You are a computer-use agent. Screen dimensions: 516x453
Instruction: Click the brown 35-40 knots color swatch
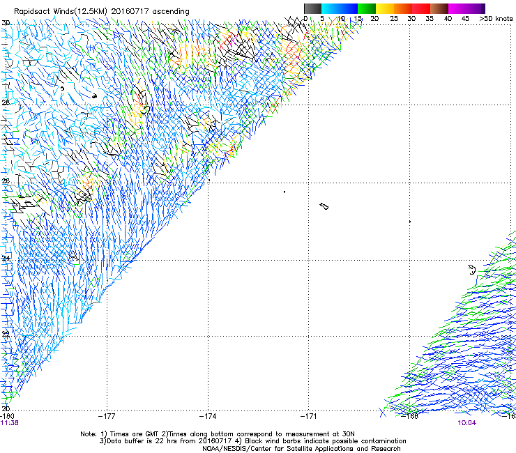coord(439,8)
